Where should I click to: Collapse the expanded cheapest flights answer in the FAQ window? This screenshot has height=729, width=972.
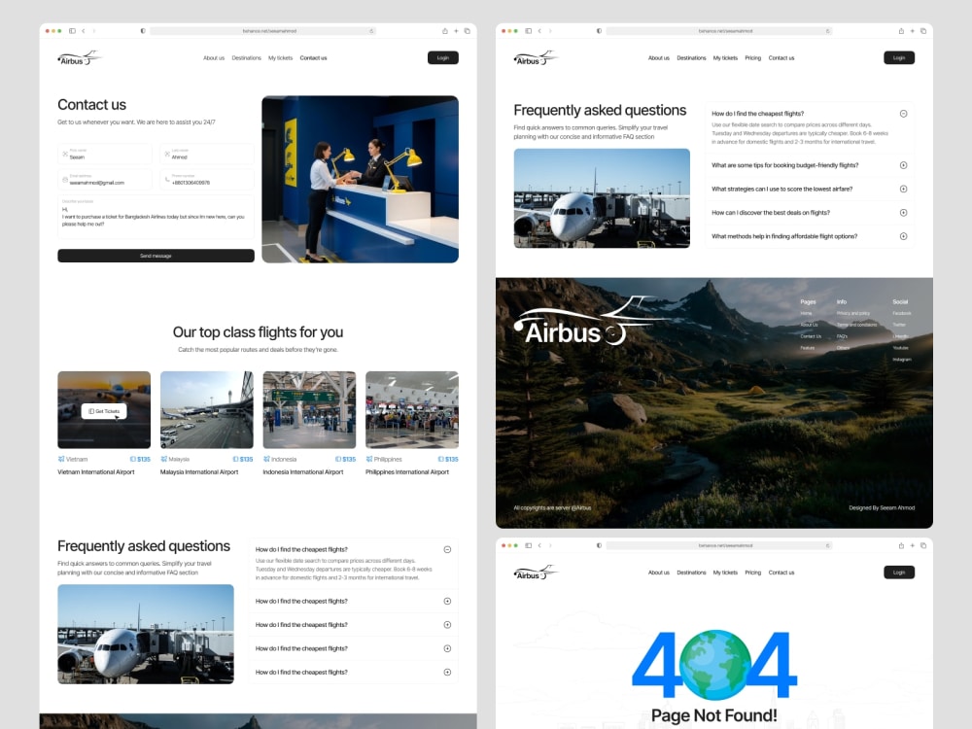903,114
